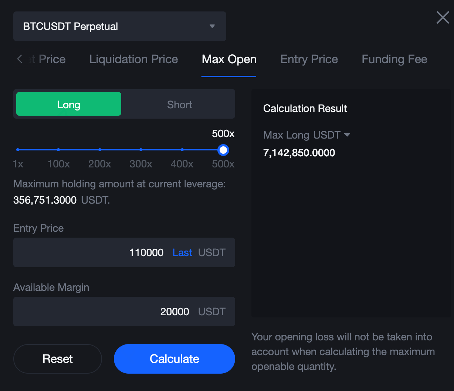
Task: Switch to the Short position toggle
Action: pos(179,104)
